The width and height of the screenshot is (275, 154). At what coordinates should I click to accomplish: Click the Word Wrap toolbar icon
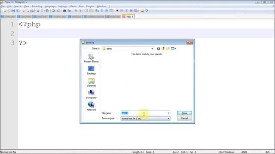pos(97,11)
